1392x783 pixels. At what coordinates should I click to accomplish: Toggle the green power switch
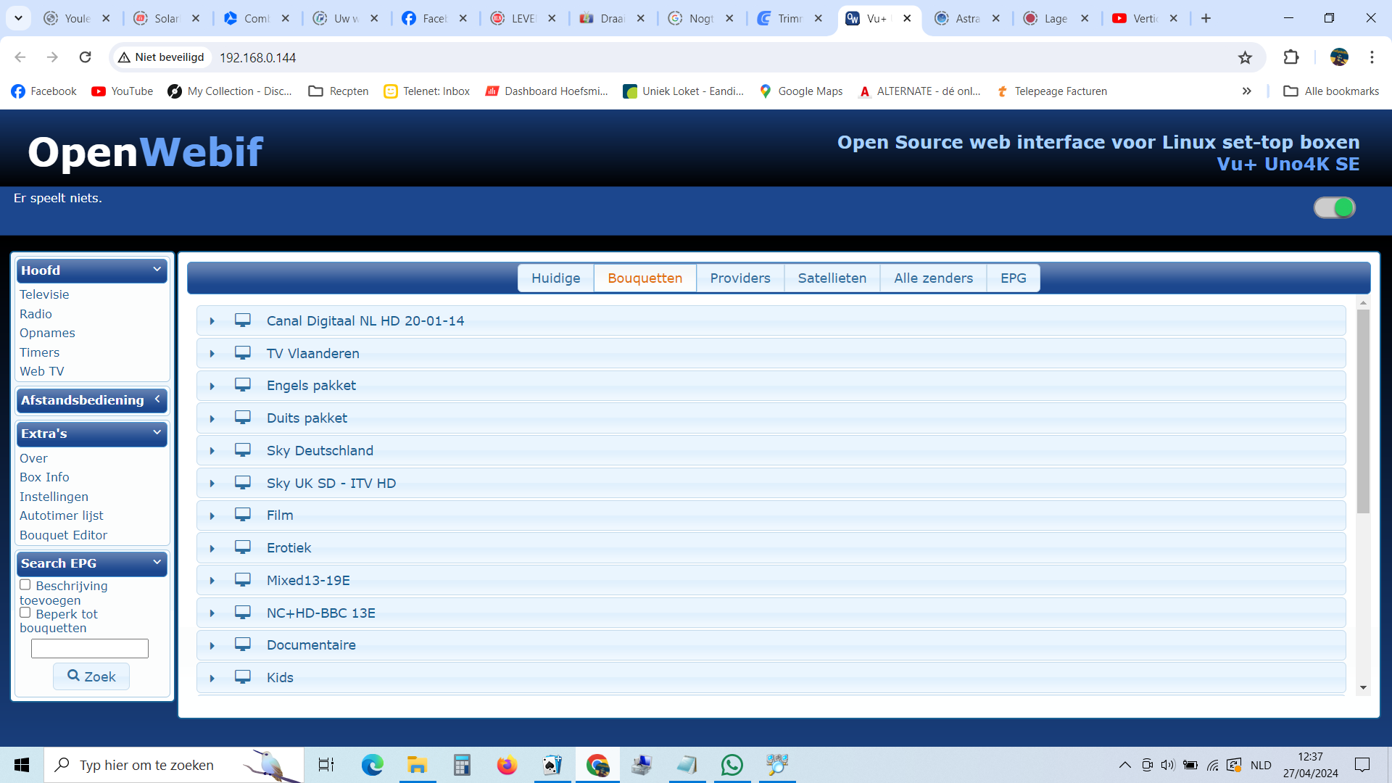[1335, 208]
